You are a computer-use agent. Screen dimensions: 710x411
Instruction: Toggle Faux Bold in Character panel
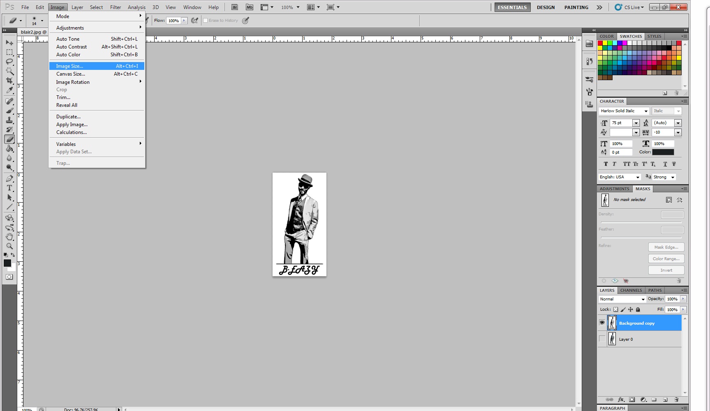point(606,164)
